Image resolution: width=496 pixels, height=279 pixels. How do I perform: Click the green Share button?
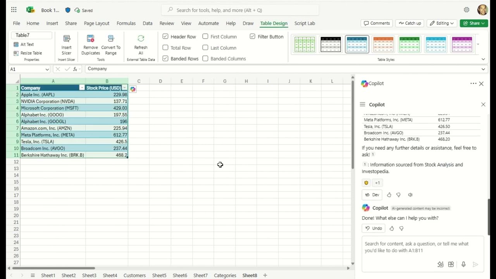coord(474,23)
